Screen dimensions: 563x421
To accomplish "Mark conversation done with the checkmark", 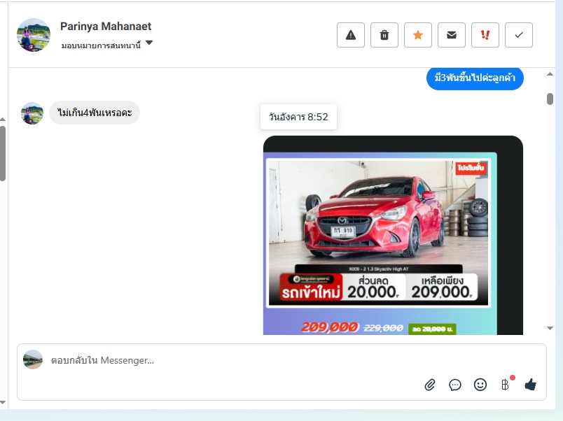I will pos(519,35).
